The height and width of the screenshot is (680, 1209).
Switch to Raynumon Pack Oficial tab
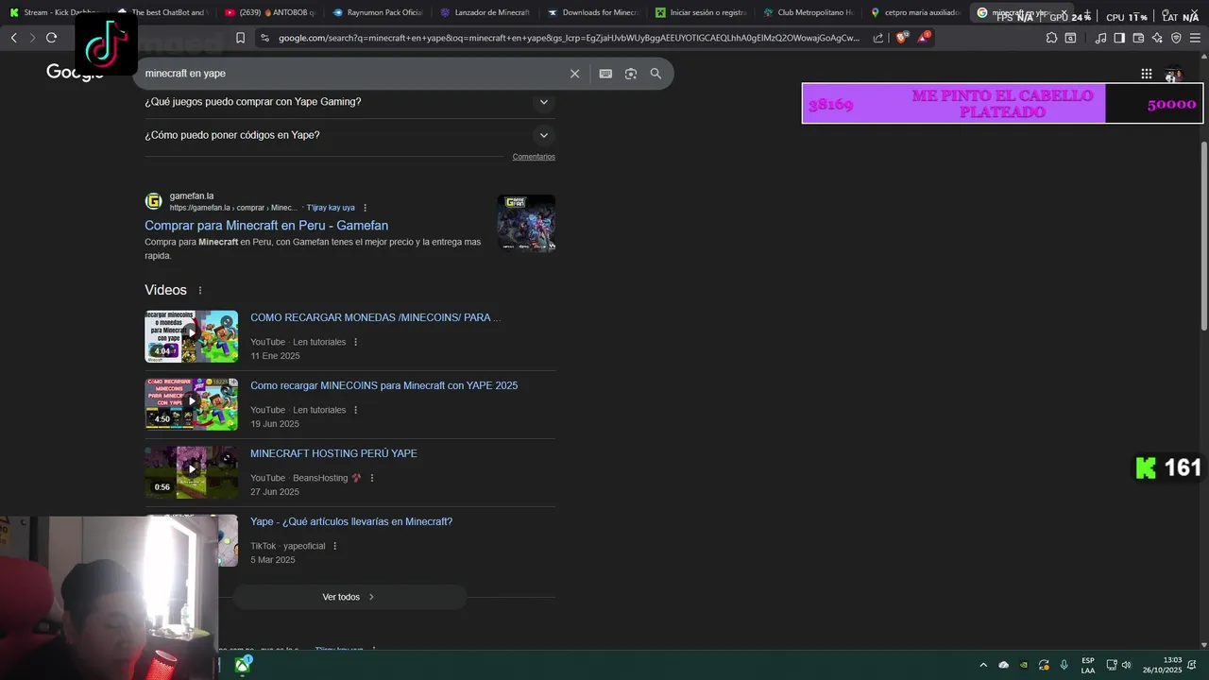click(x=377, y=12)
